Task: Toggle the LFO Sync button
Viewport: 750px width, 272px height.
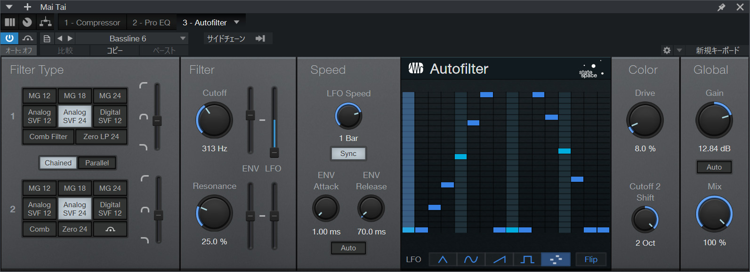Action: click(x=348, y=154)
